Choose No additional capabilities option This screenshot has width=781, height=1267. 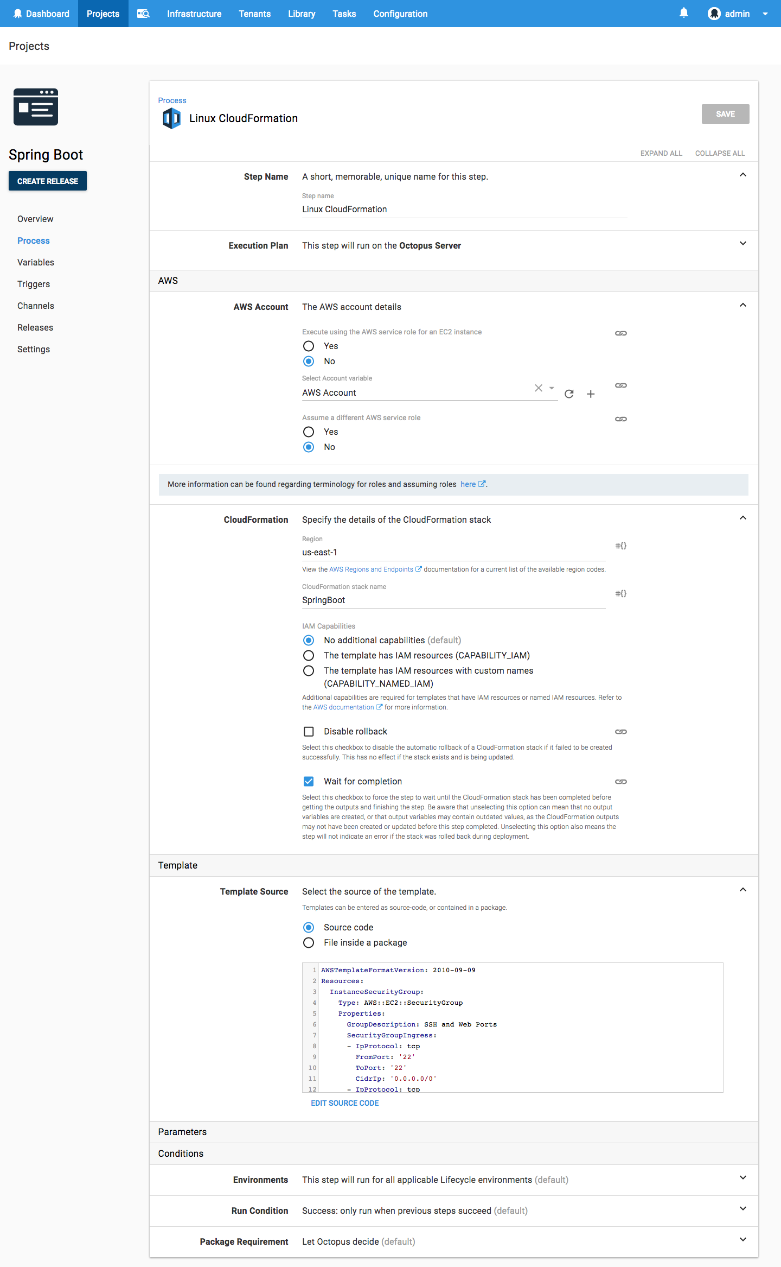coord(309,640)
